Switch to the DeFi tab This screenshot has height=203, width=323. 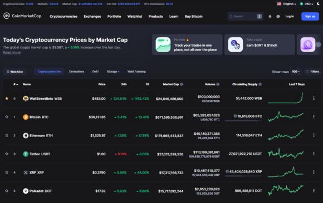point(95,72)
